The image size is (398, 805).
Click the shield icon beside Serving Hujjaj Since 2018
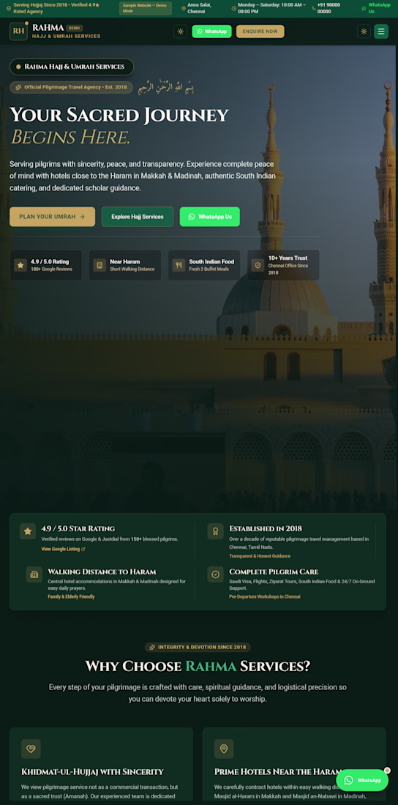click(x=8, y=8)
